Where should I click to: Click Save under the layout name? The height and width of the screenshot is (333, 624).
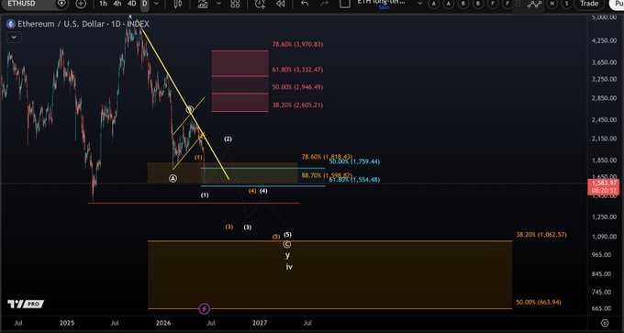pos(384,7)
